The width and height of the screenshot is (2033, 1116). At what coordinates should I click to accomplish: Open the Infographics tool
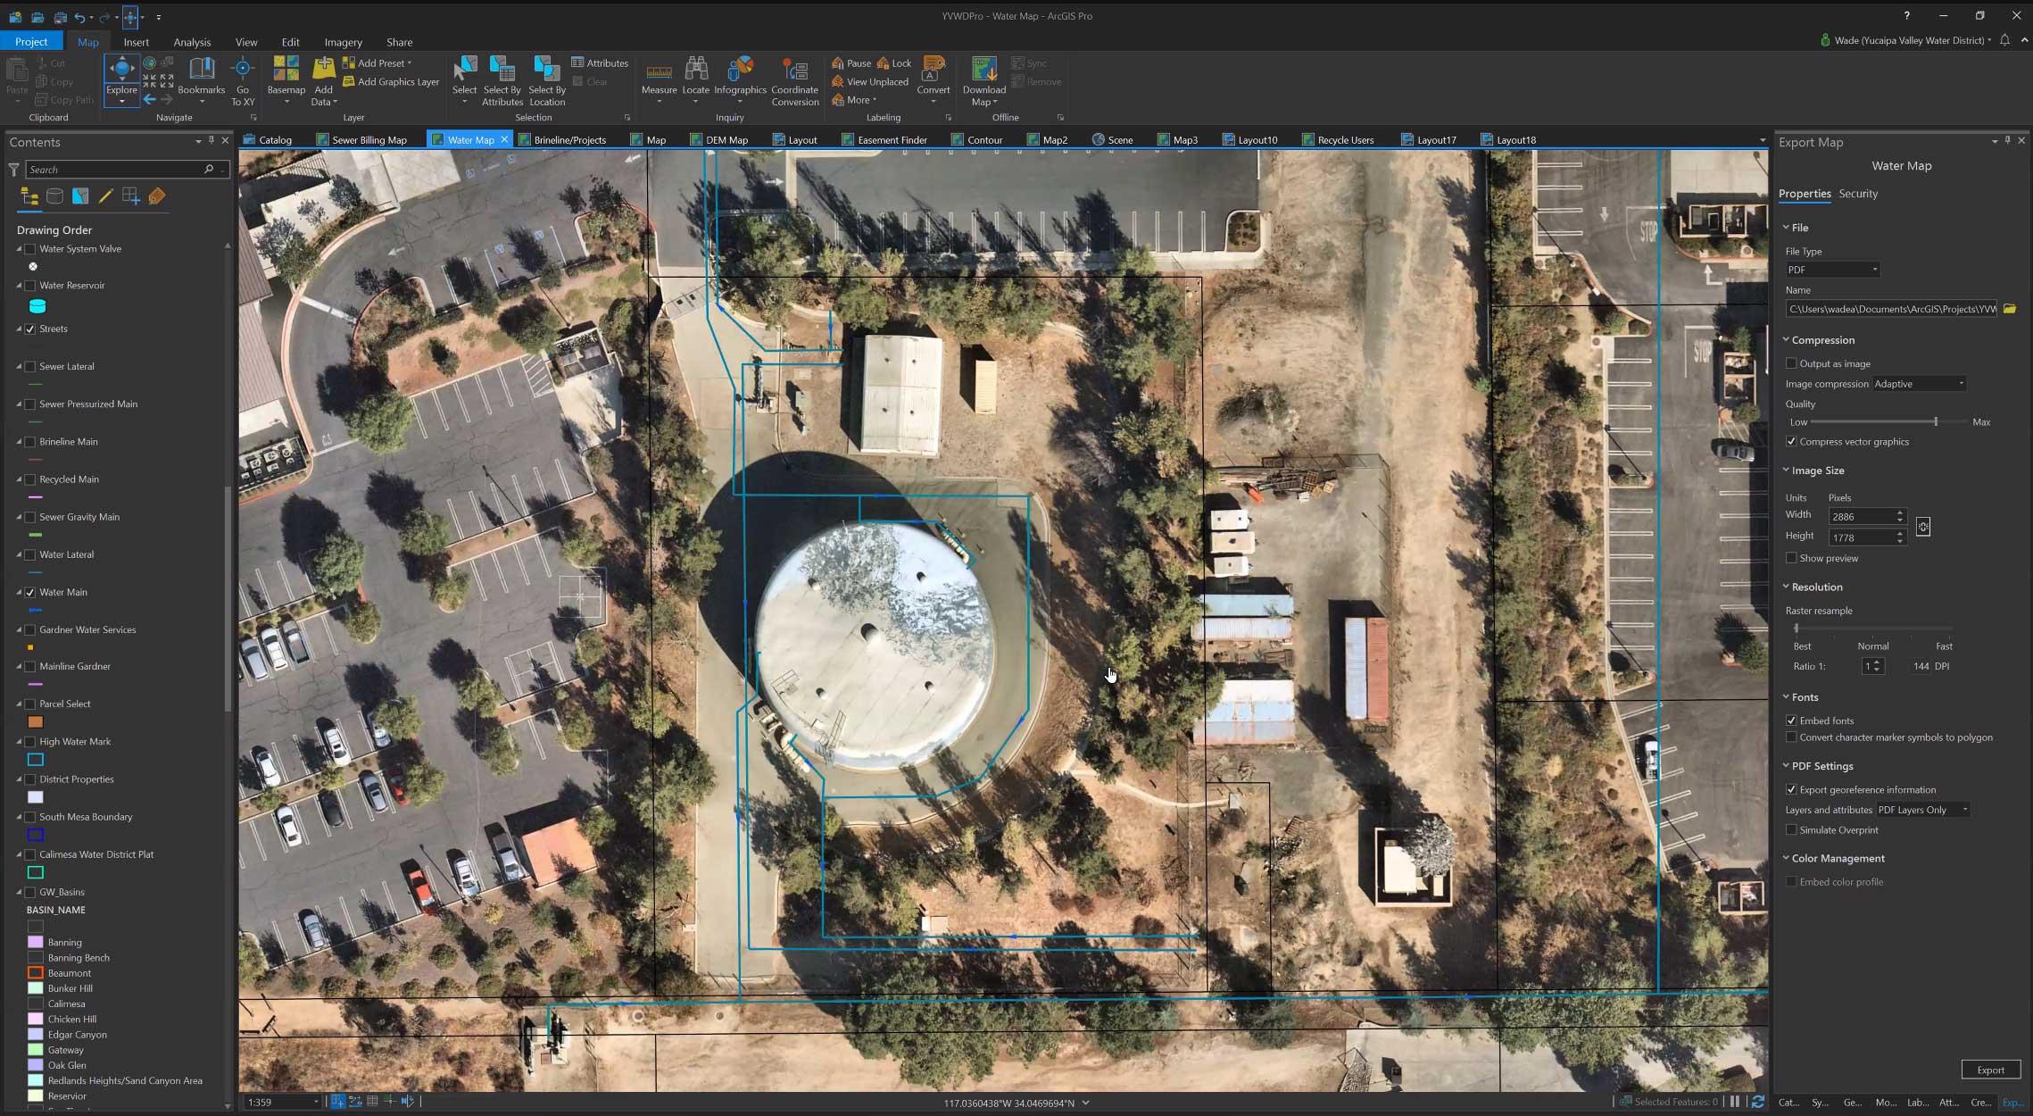click(740, 80)
